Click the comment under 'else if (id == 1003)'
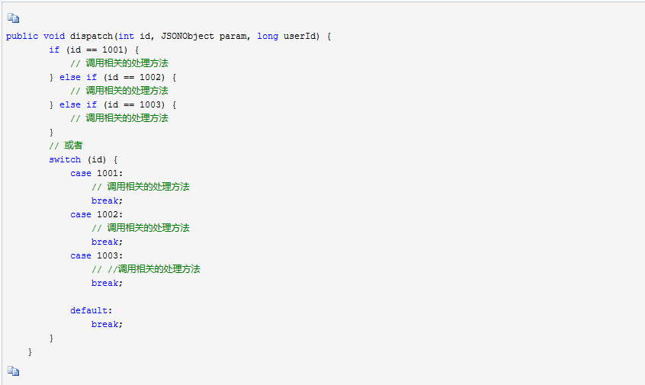Screen dimensions: 645x385 [x=119, y=118]
